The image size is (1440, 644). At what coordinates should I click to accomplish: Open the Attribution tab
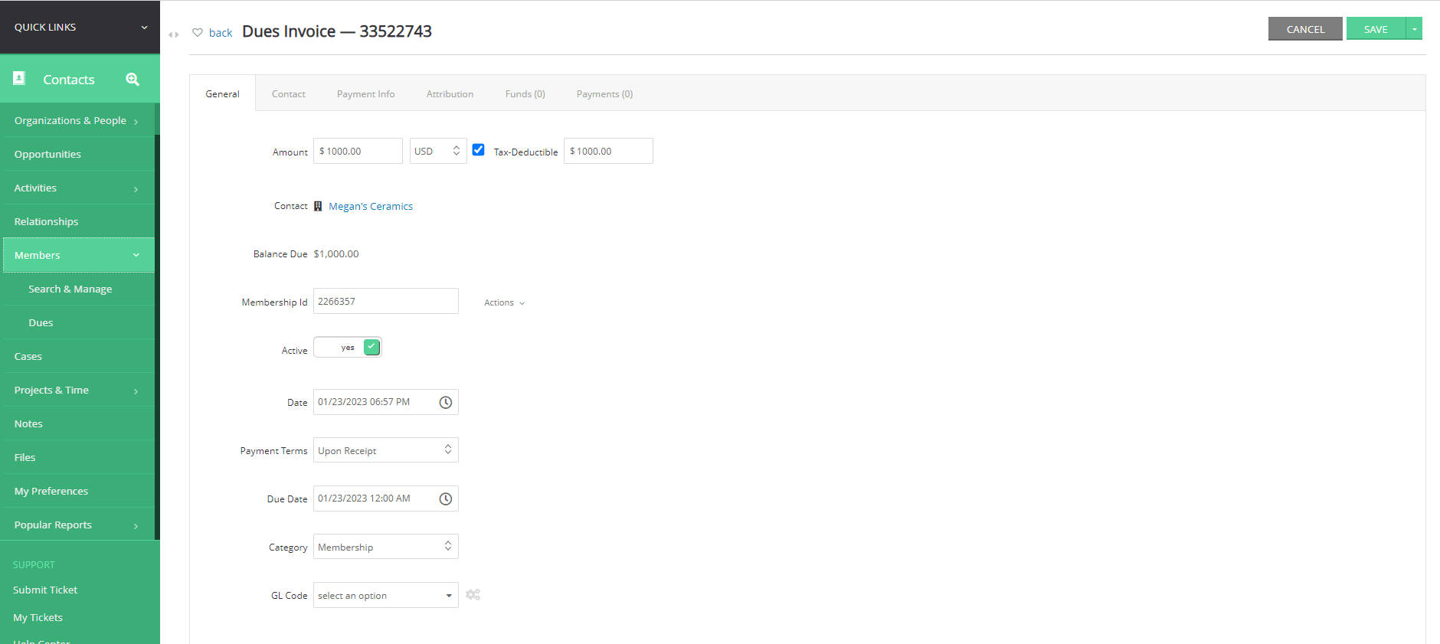(x=450, y=93)
